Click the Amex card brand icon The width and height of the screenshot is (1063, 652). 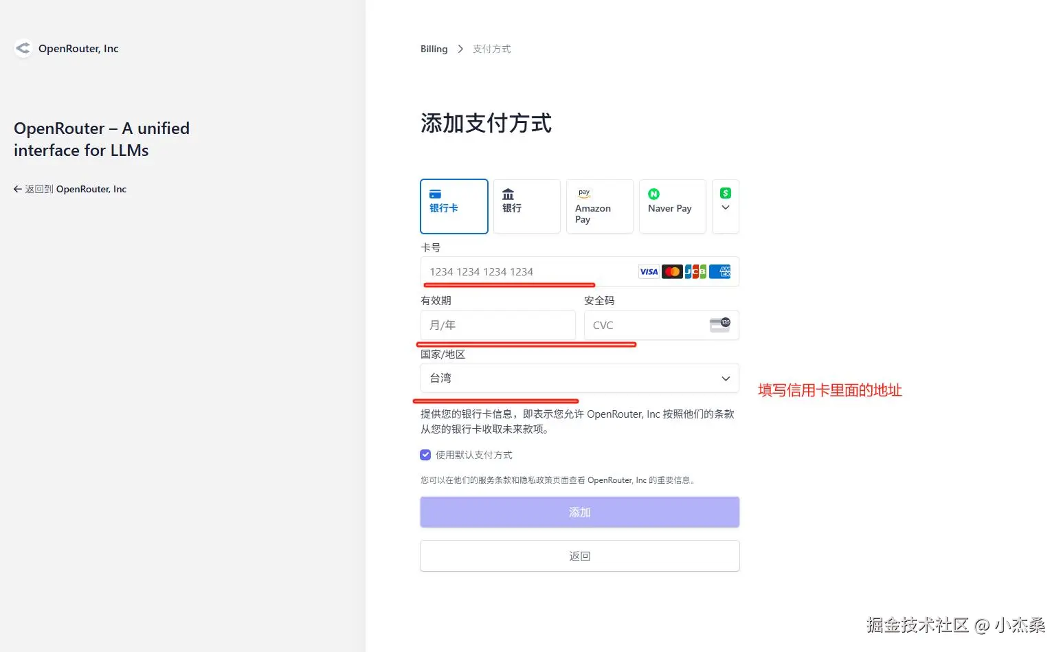tap(719, 271)
